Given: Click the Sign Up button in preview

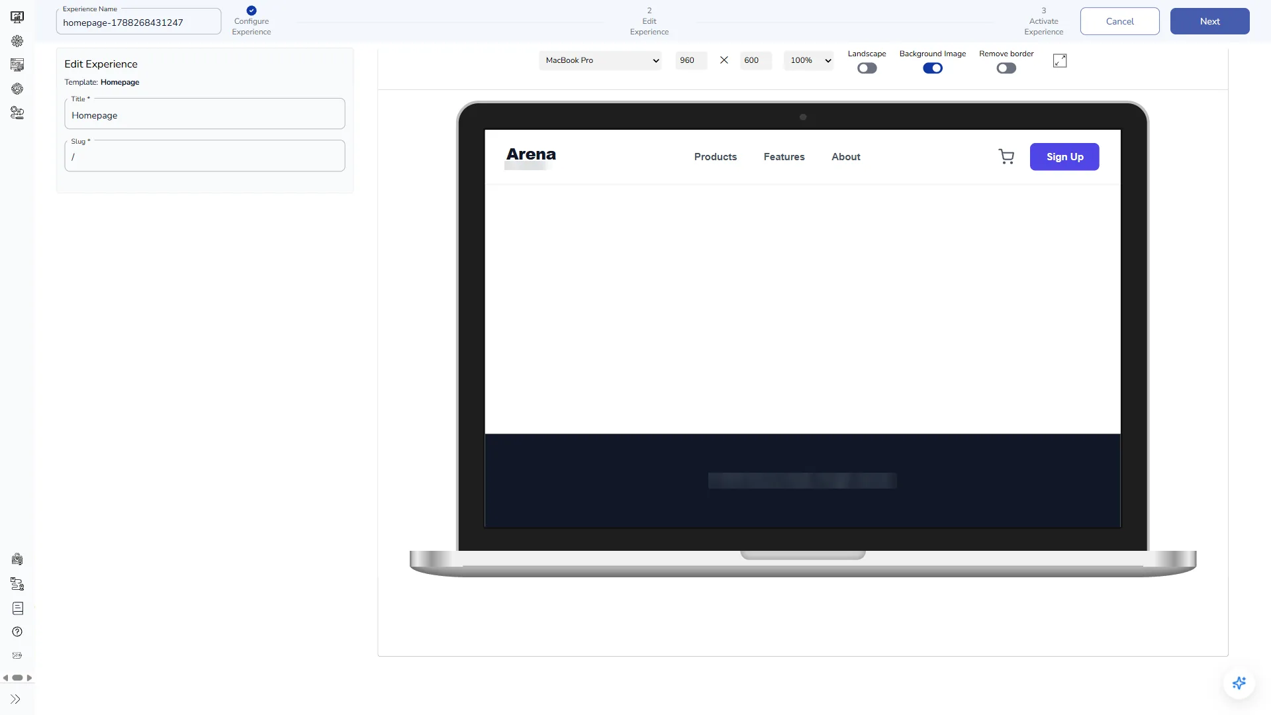Looking at the screenshot, I should [x=1064, y=157].
